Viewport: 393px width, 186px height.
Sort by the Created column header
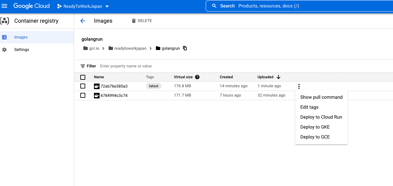click(226, 77)
